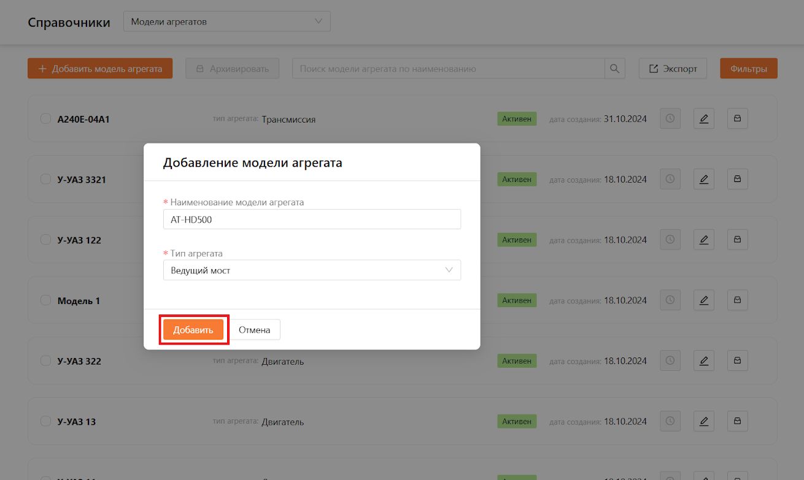Image resolution: width=804 pixels, height=480 pixels.
Task: Open history icon for A240E-04A1 row
Action: (x=670, y=119)
